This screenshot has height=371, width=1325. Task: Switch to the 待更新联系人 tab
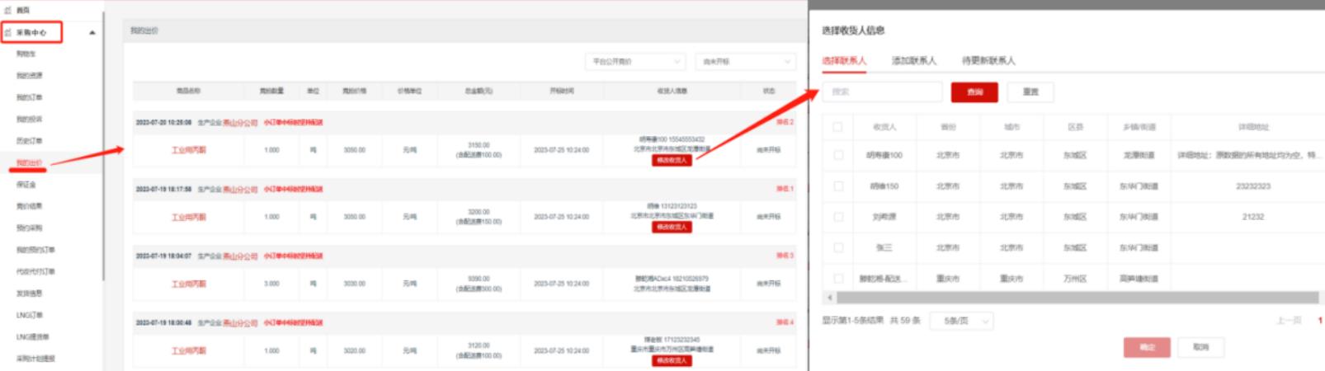(988, 61)
